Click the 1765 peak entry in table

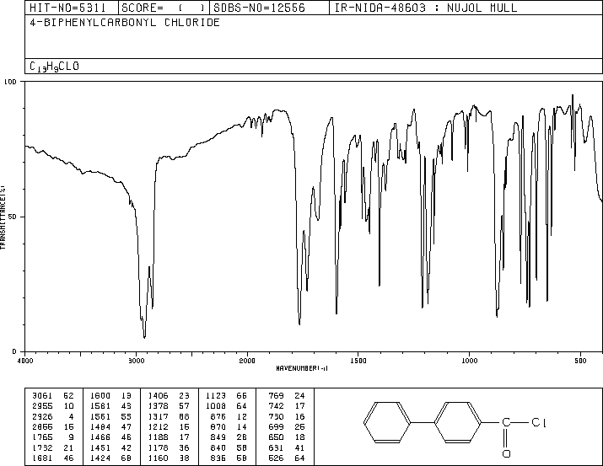pos(53,437)
